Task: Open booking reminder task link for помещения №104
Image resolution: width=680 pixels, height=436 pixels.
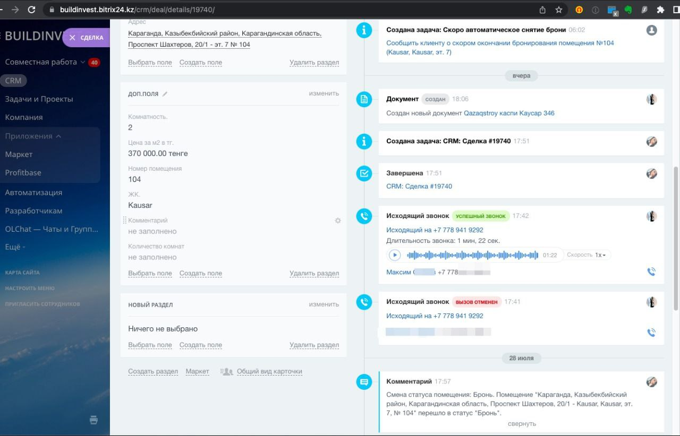Action: pyautogui.click(x=500, y=48)
